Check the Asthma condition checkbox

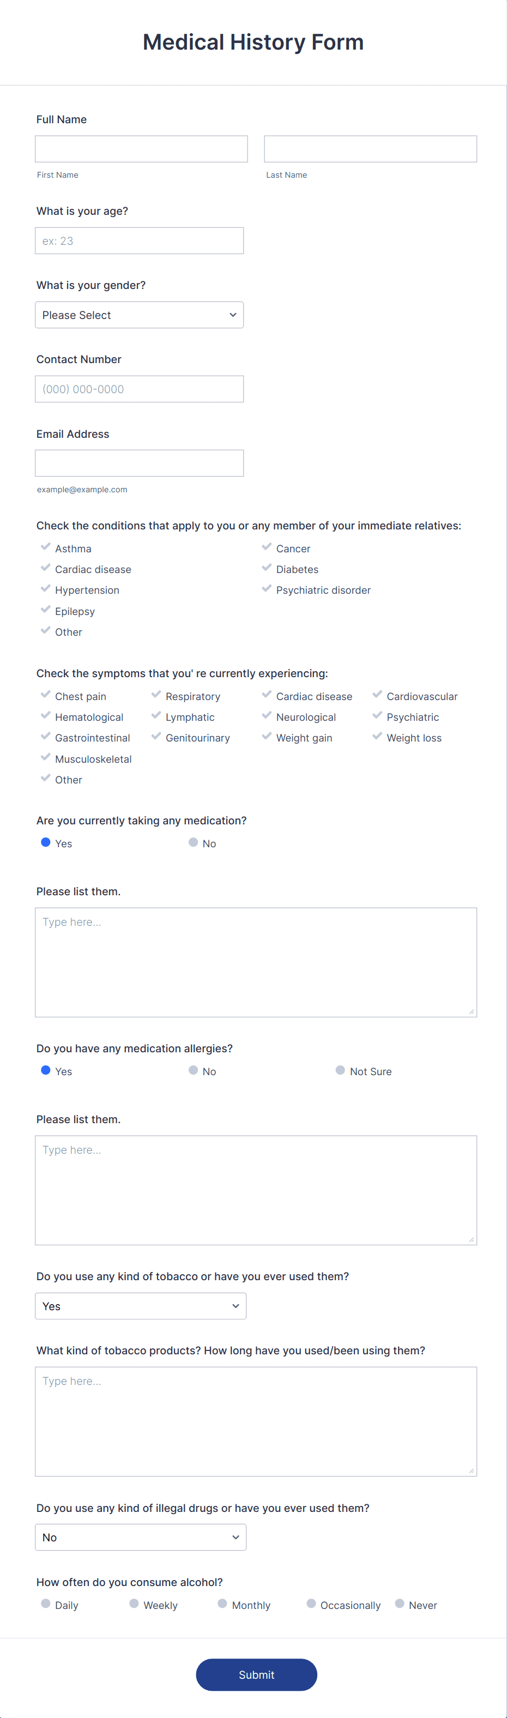pos(45,547)
